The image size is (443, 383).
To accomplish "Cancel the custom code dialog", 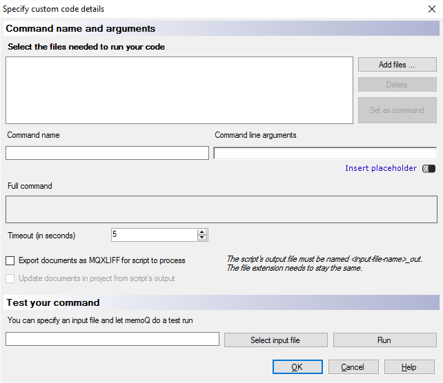I will [x=353, y=367].
